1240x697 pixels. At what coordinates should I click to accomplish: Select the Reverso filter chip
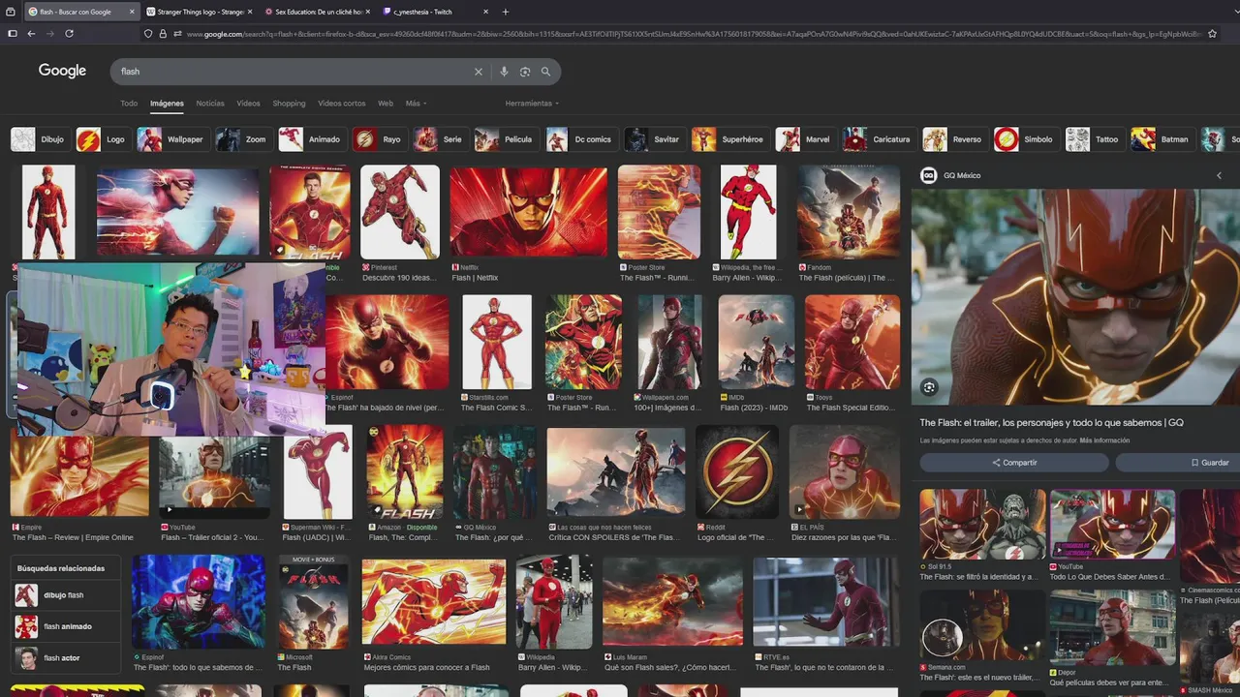point(953,139)
